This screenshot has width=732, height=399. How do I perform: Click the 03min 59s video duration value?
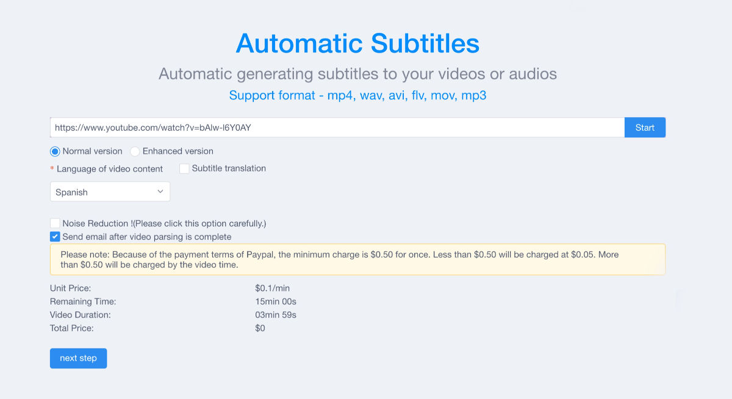[276, 315]
